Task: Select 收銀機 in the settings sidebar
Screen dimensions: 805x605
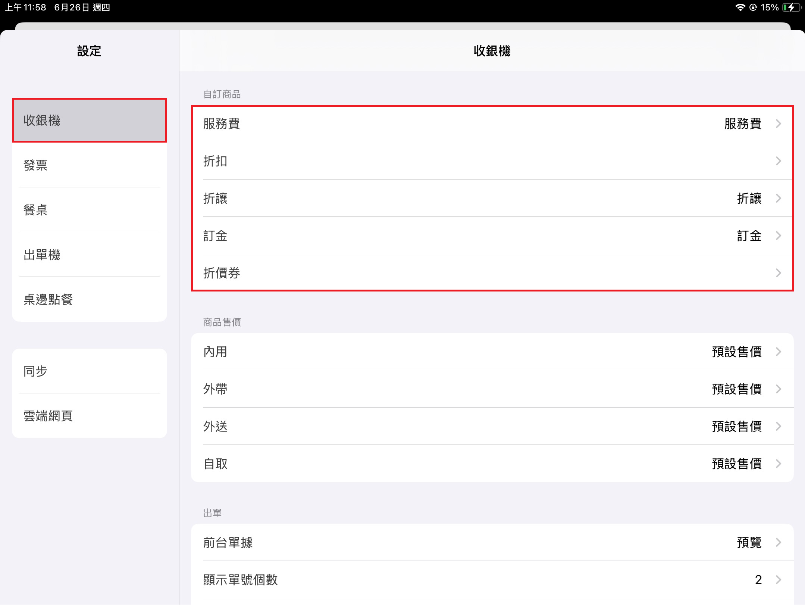Action: point(90,121)
